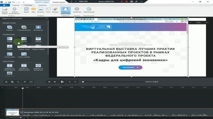Zoom in the preview with plus button
The width and height of the screenshot is (213, 119).
[206, 22]
